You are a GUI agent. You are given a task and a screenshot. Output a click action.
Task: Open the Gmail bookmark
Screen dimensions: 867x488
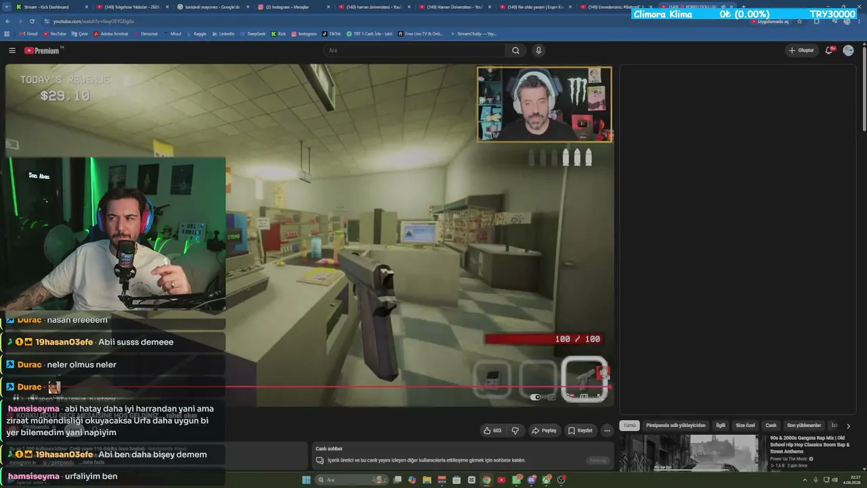pos(28,33)
